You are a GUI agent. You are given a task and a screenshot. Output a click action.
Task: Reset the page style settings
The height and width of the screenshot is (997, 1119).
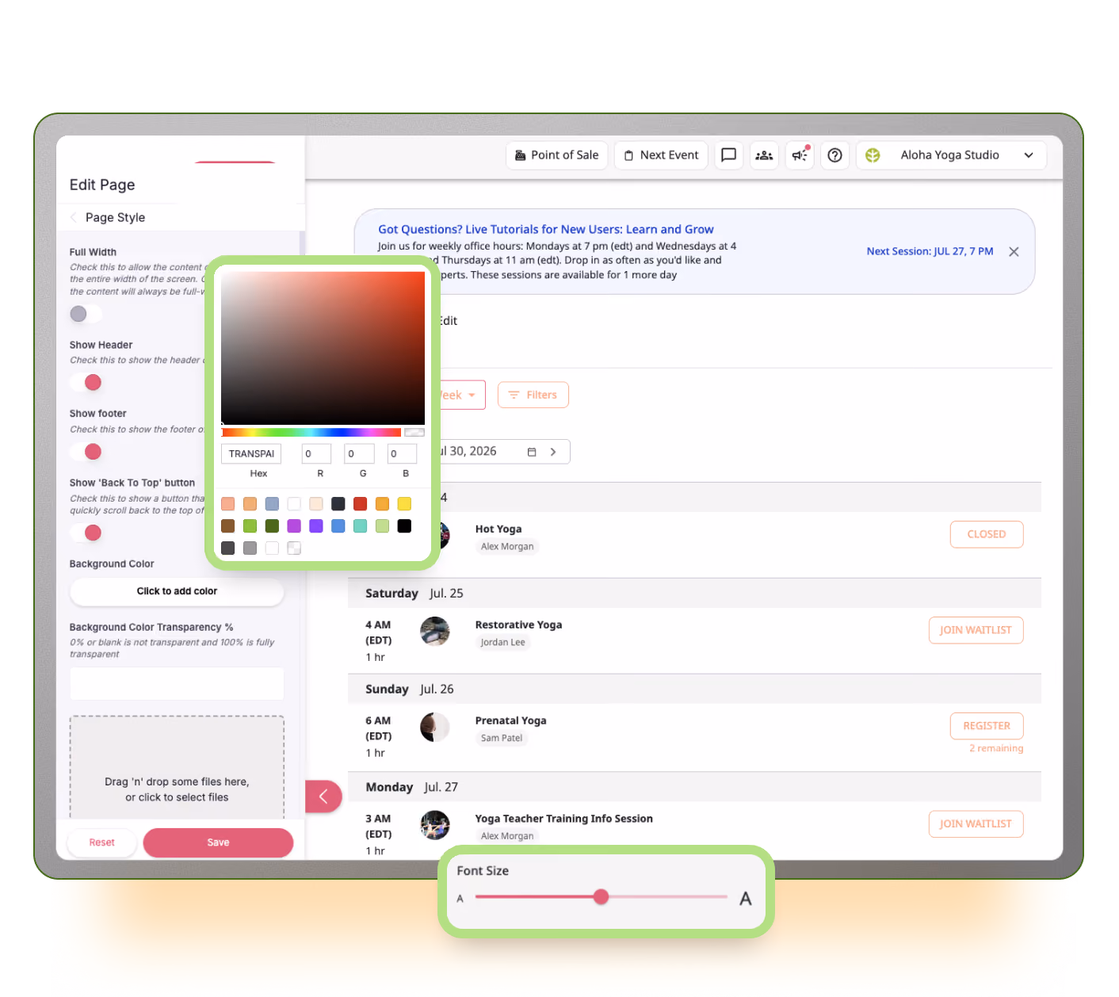pyautogui.click(x=101, y=842)
